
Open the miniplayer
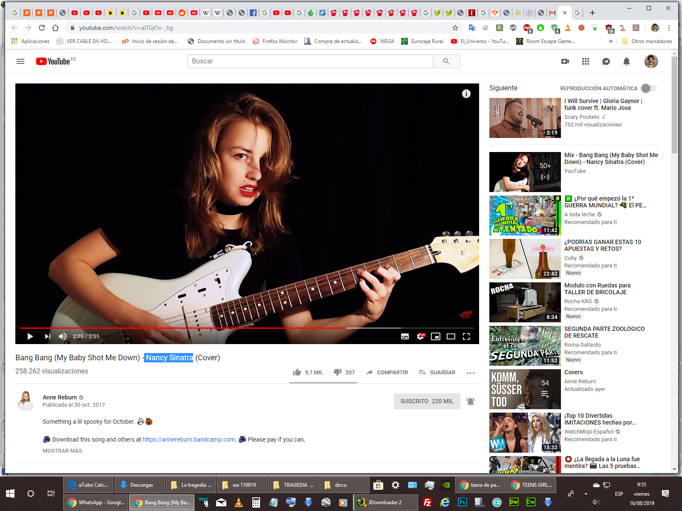point(435,336)
